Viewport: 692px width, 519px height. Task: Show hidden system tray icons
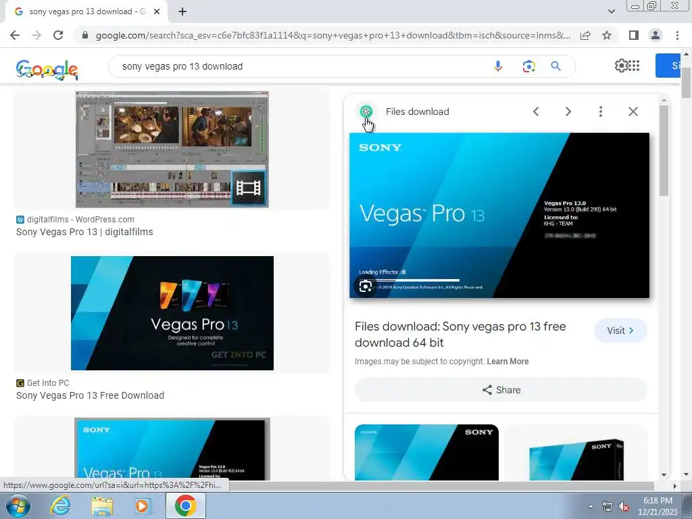[x=591, y=506]
